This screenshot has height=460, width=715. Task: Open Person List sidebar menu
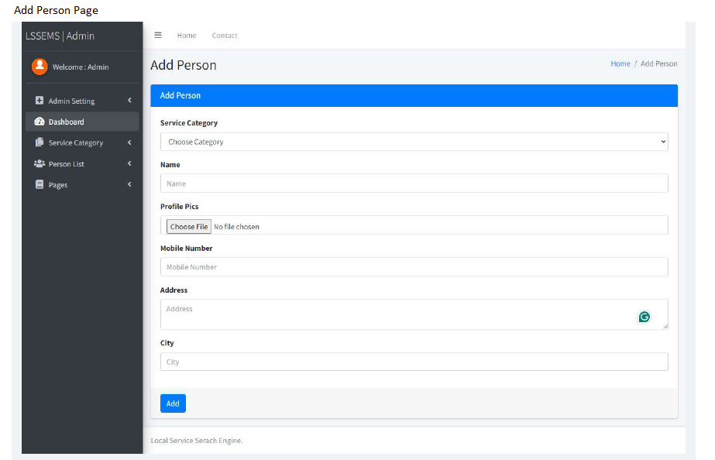[x=82, y=163]
